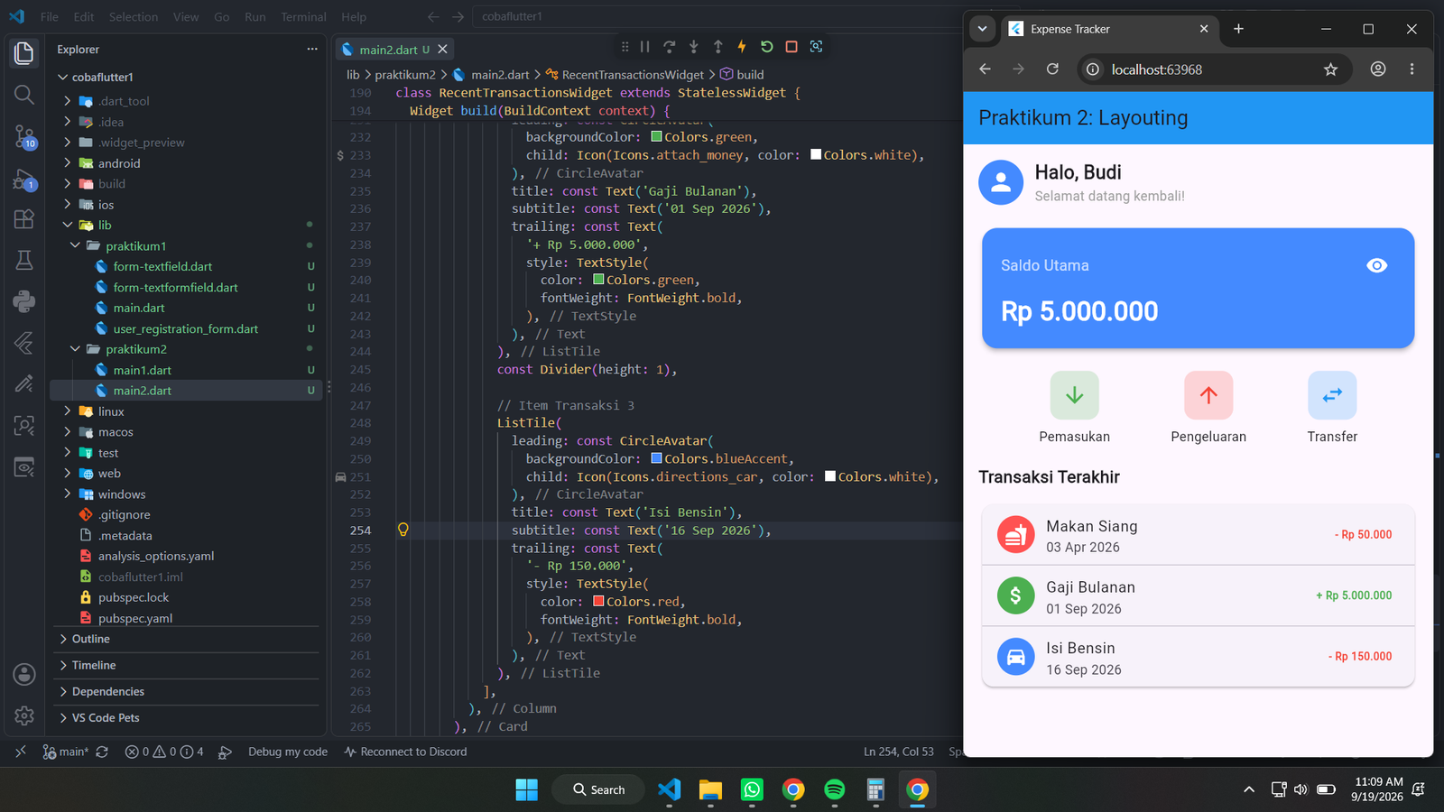Open Chrome tab search dropdown arrow

982,29
